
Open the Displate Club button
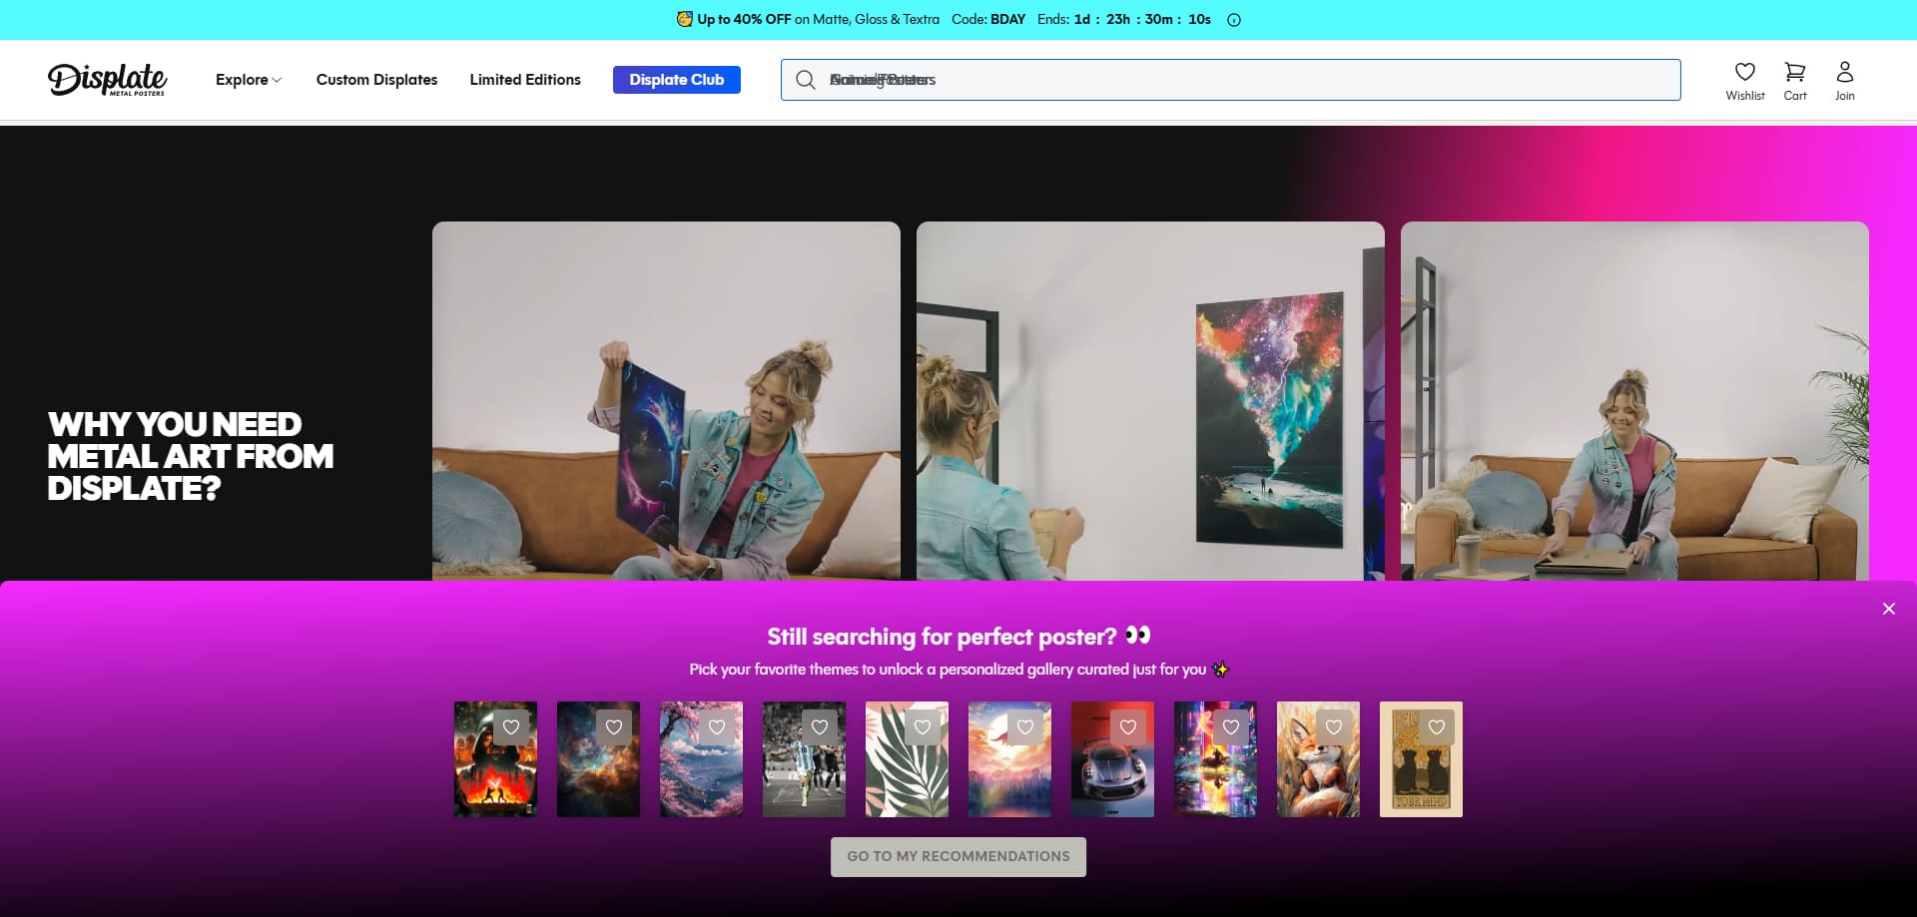[677, 80]
